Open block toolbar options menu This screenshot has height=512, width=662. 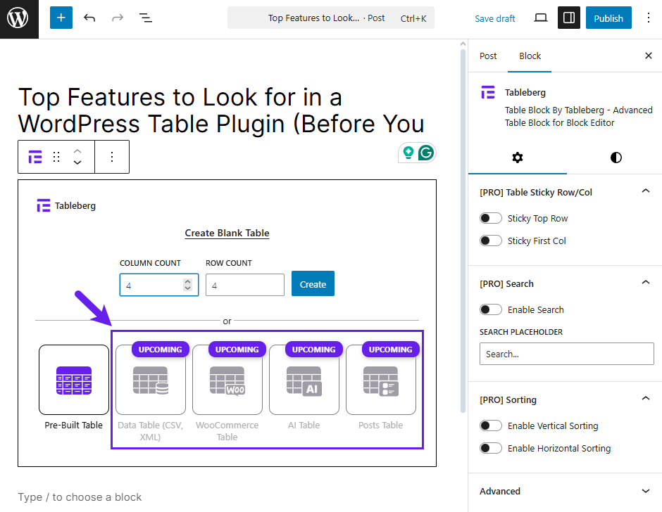(x=112, y=157)
